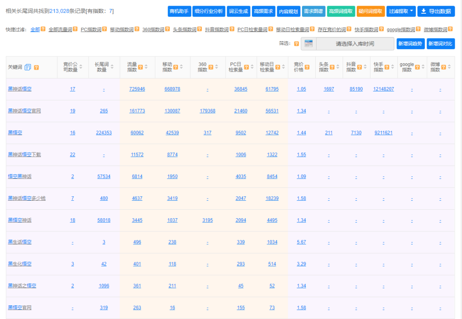Image resolution: width=462 pixels, height=319 pixels.
Task: Click help icon next to PC日检索量词 filter
Action: click(x=270, y=29)
